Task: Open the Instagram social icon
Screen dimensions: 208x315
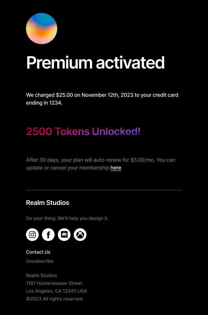Action: coord(32,234)
